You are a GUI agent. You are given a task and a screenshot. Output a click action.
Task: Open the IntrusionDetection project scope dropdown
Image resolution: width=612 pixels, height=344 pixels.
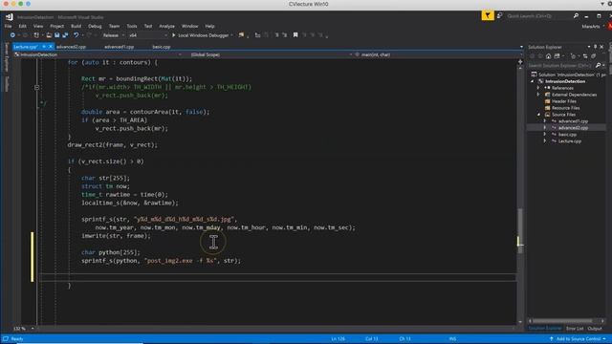click(x=98, y=54)
